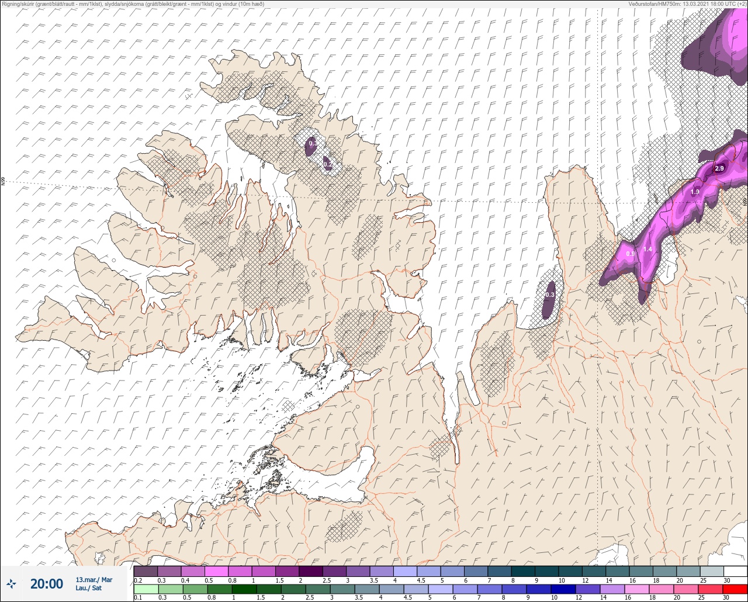The width and height of the screenshot is (748, 602).
Task: Click the compass-star logo beside 20:00
Action: click(12, 583)
